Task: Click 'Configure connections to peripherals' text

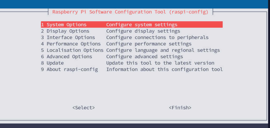Action: [x=157, y=37]
